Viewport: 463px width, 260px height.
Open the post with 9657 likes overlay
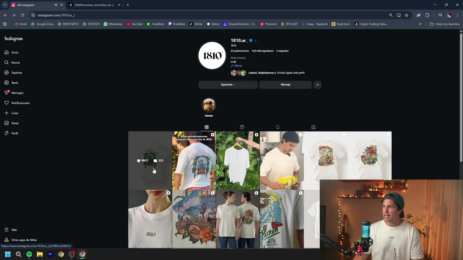tap(150, 160)
